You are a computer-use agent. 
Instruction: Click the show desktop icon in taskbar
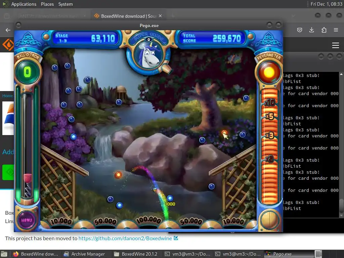click(x=4, y=254)
